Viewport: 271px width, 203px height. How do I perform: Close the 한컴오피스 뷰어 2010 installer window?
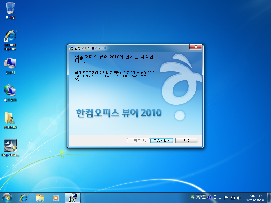pyautogui.click(x=196, y=47)
